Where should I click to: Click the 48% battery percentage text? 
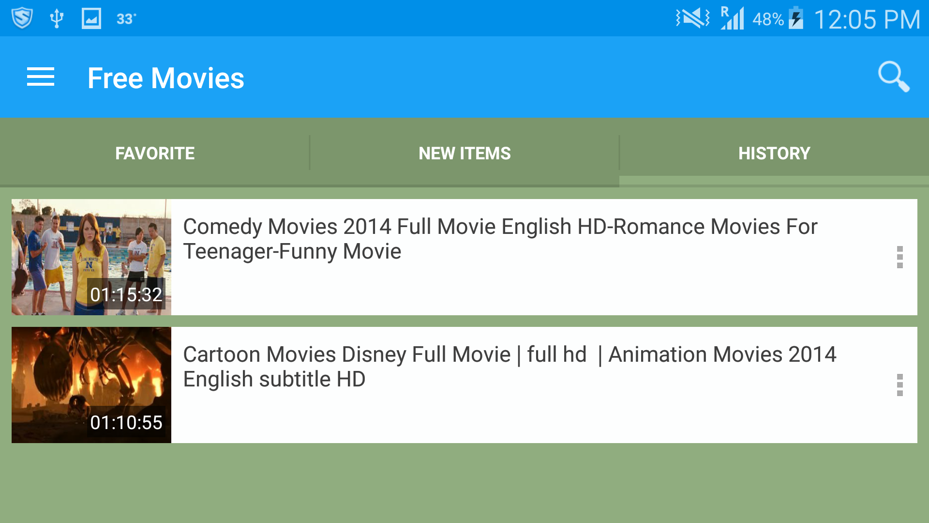coord(767,18)
